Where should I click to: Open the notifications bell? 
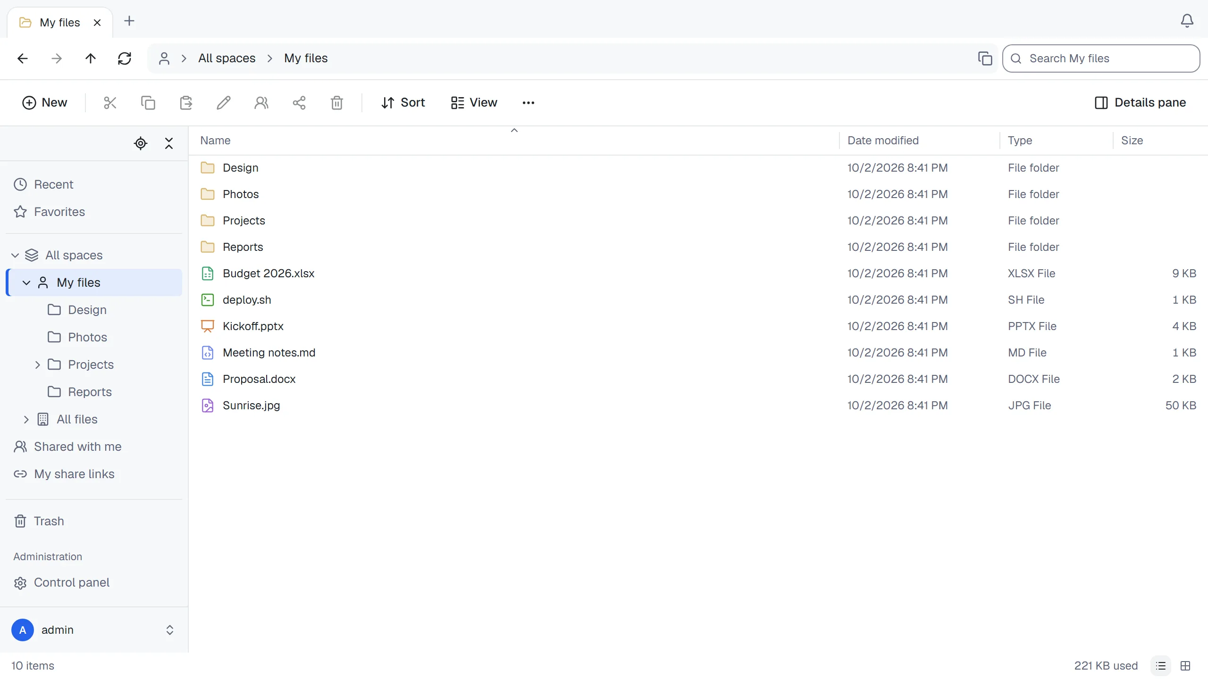(x=1187, y=21)
